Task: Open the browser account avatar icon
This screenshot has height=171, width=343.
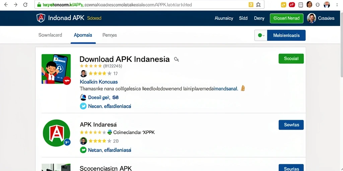Action: tap(327, 5)
